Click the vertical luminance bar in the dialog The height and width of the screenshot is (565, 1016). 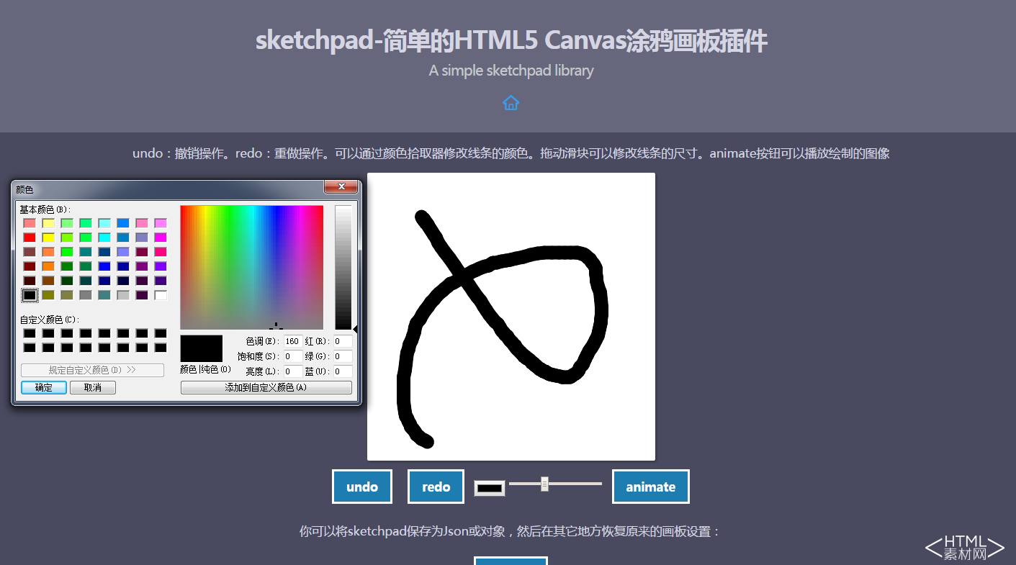point(343,266)
